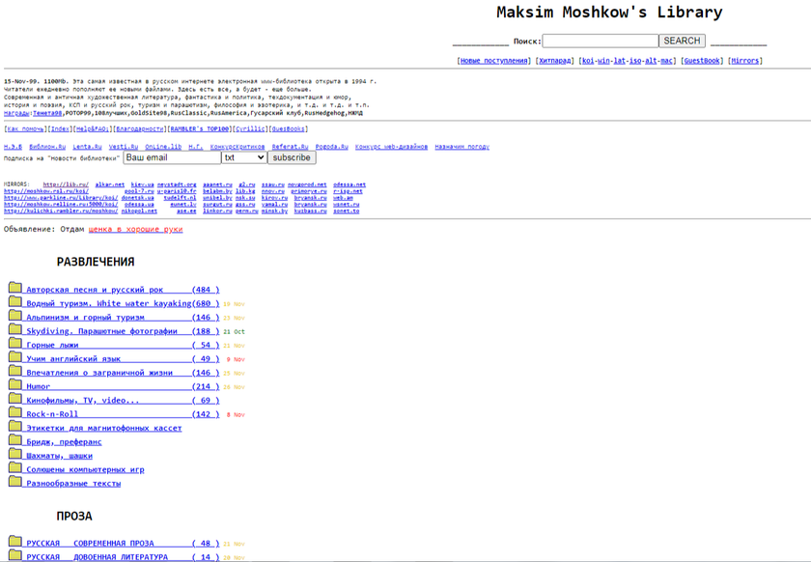
Task: Open the Cyrillic link
Action: pyautogui.click(x=250, y=128)
